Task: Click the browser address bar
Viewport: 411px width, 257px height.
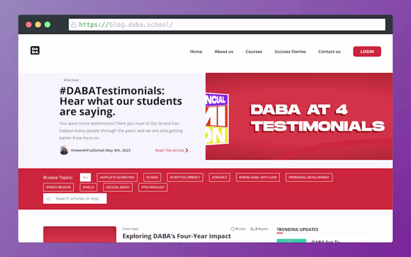Action: click(x=228, y=24)
